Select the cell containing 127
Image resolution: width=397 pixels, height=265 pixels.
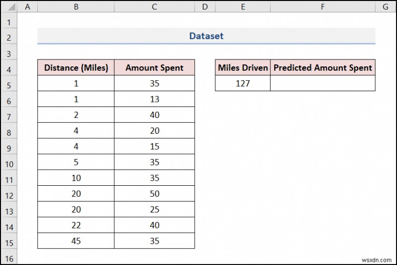(x=243, y=83)
